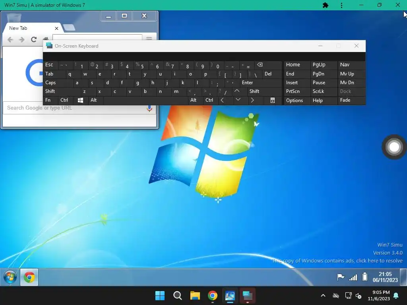This screenshot has width=407, height=305.
Task: Open the notifications bell icon
Action: tap(396, 295)
